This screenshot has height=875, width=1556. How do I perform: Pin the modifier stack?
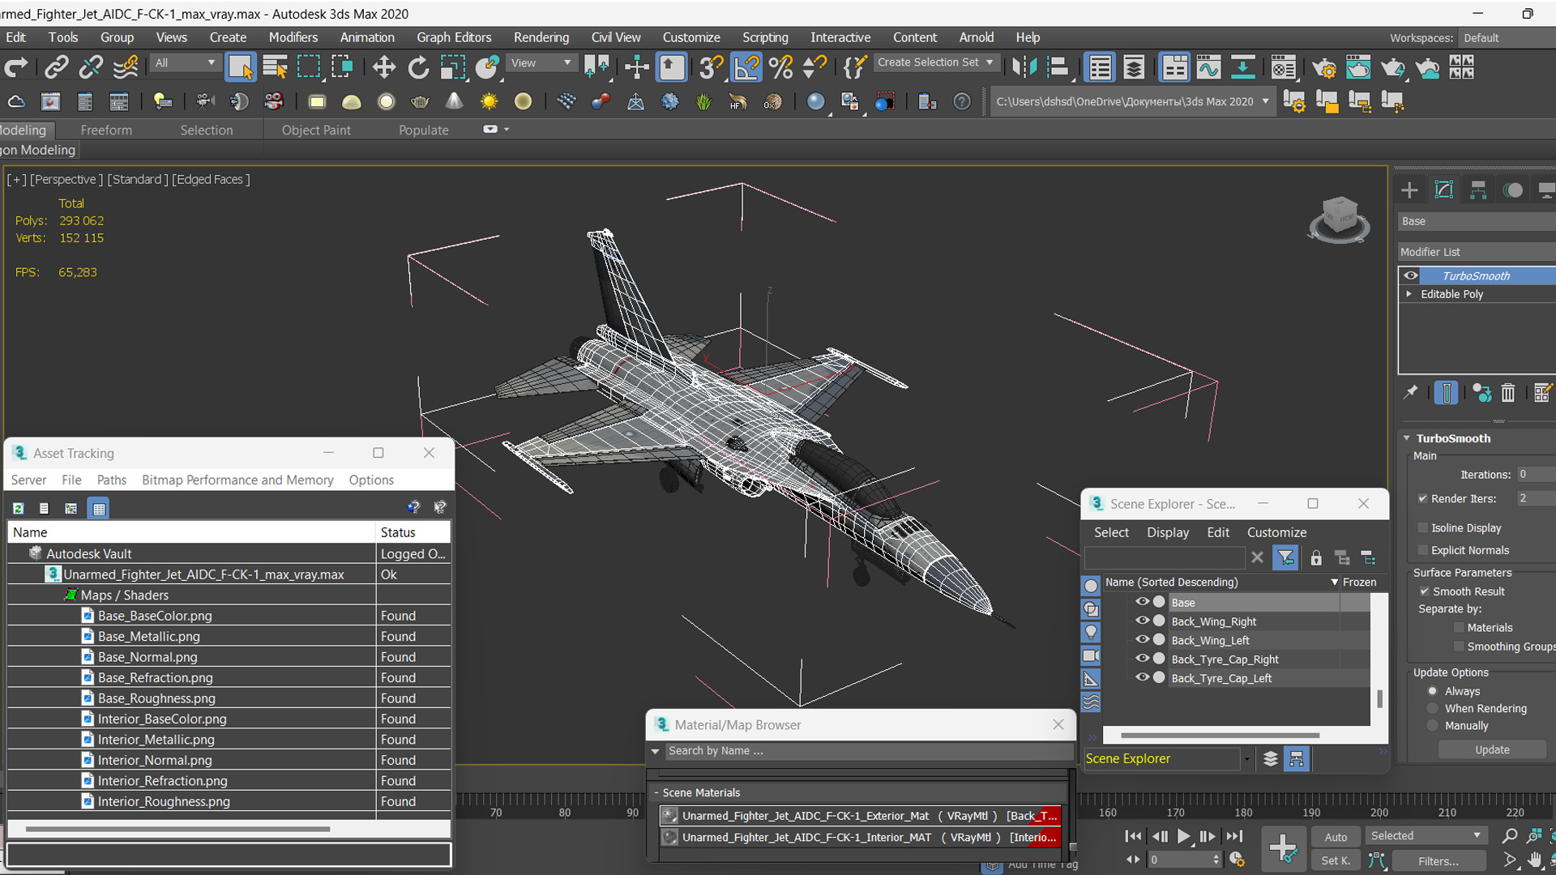1411,392
